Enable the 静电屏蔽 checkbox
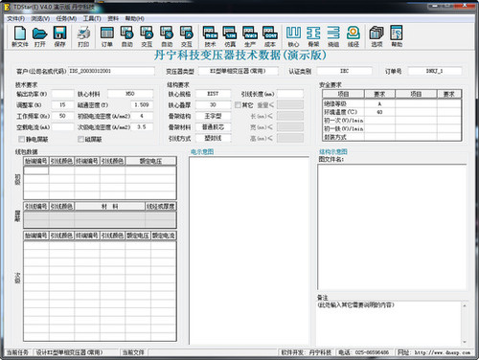This screenshot has height=360, width=479. (22, 139)
